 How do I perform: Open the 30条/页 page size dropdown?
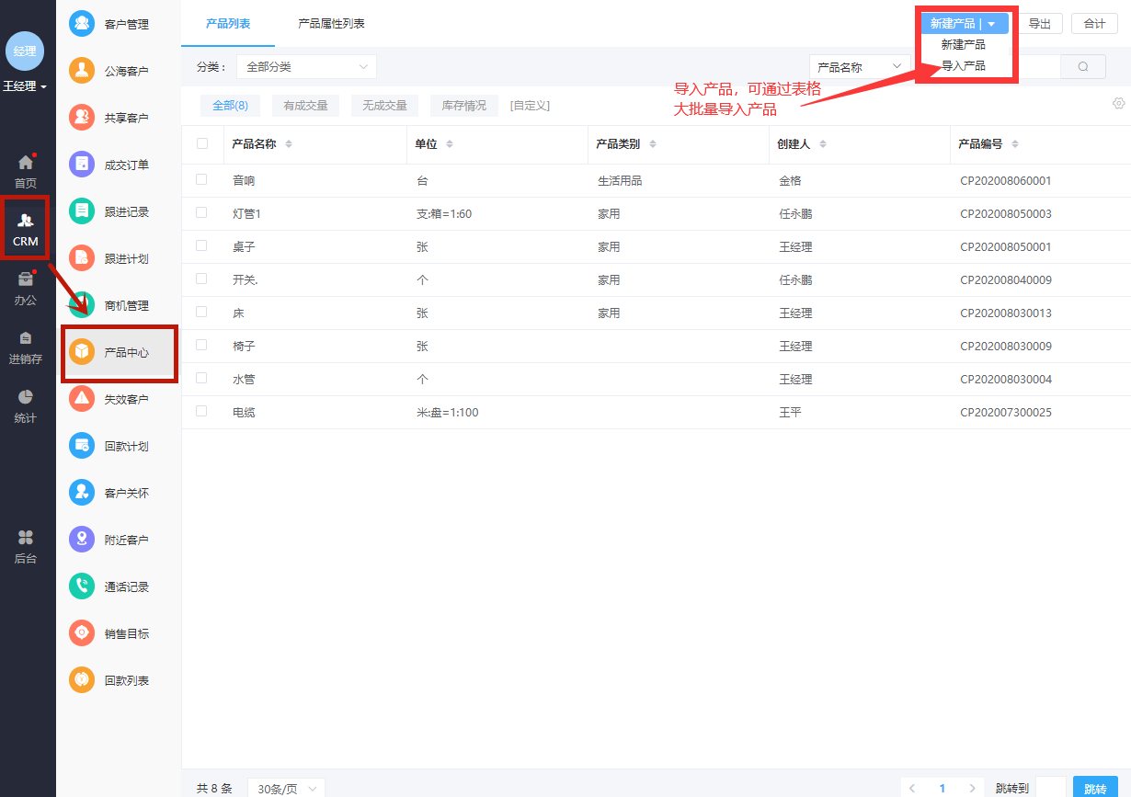[x=286, y=789]
